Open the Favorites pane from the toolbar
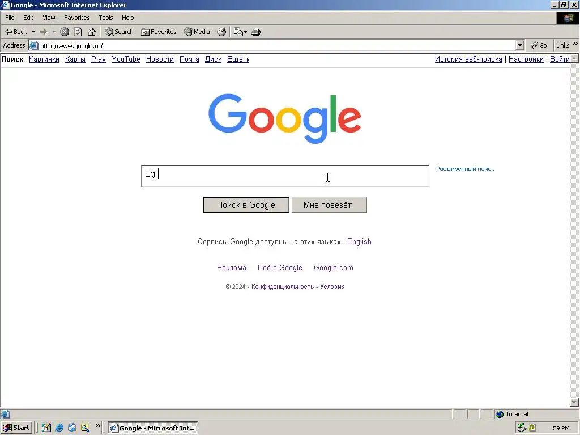Screen dimensions: 580x435 [x=159, y=32]
